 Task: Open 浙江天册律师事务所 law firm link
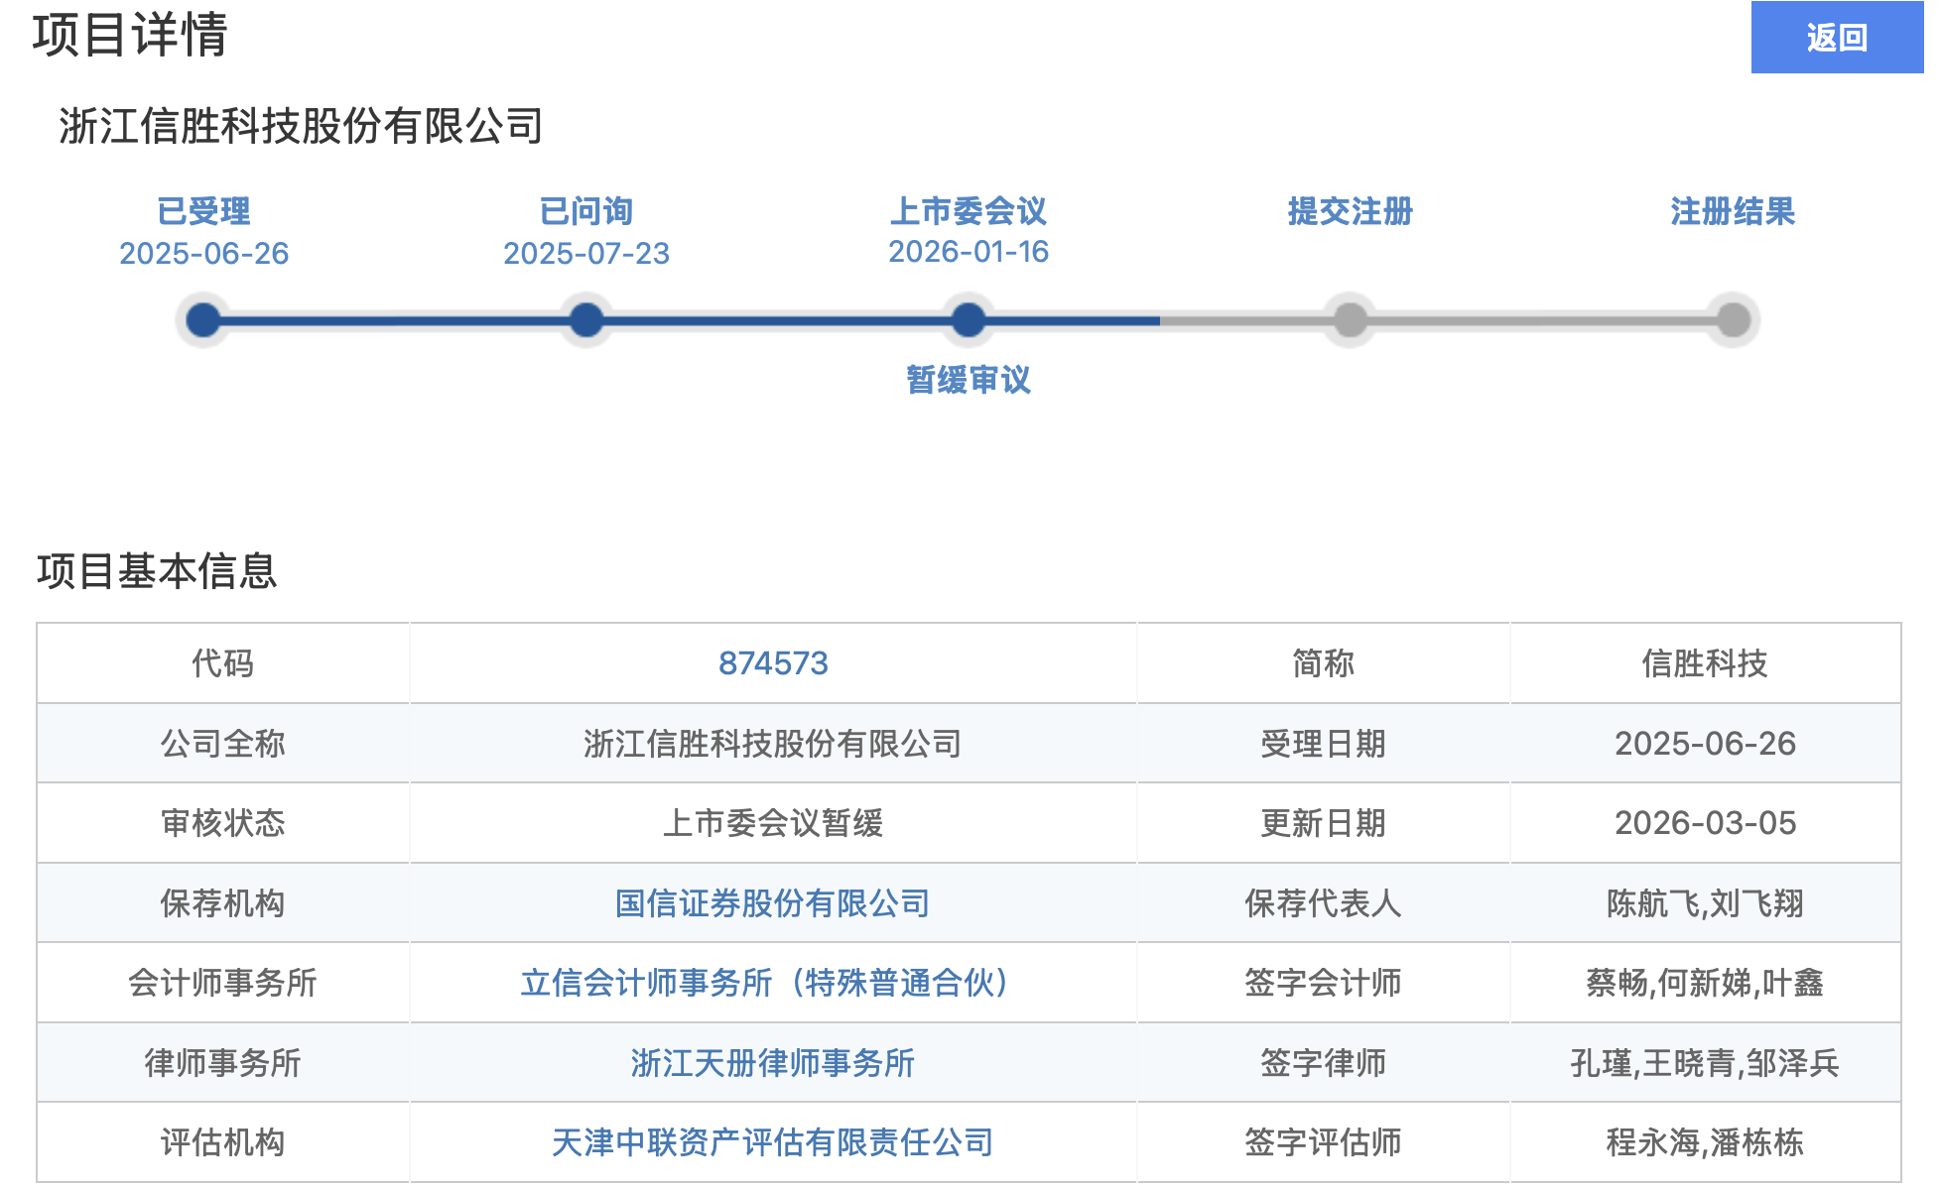773,1063
